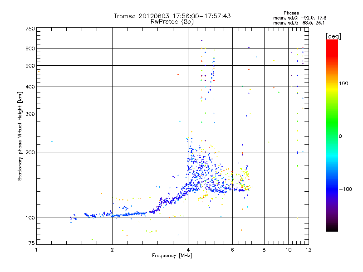Click the y-axis label '500'
The image size is (363, 272).
30,66
